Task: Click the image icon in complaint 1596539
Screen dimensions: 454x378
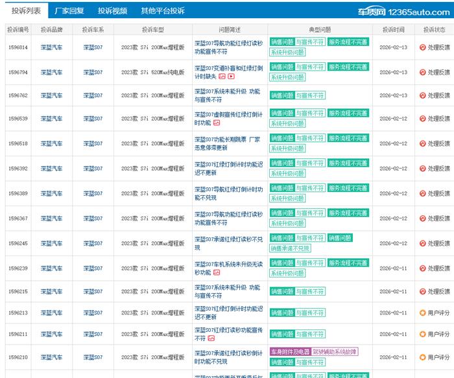Action: click(217, 123)
